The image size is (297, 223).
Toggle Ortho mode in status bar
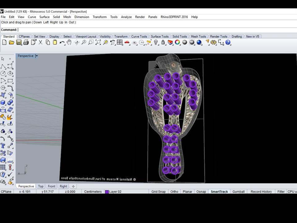[x=174, y=192]
